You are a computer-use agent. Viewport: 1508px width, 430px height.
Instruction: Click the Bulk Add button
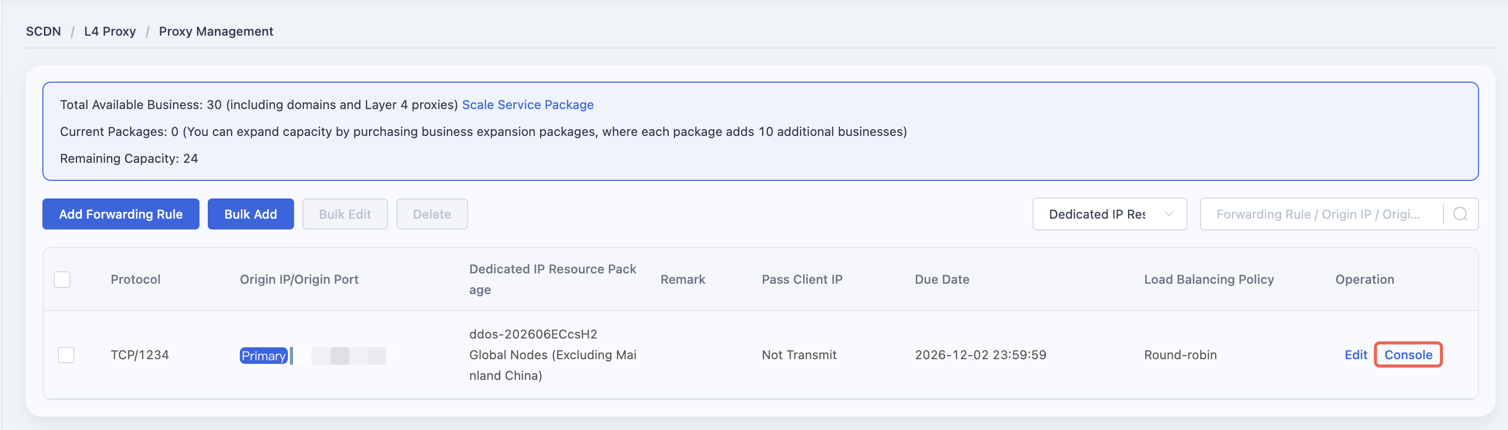(x=251, y=214)
